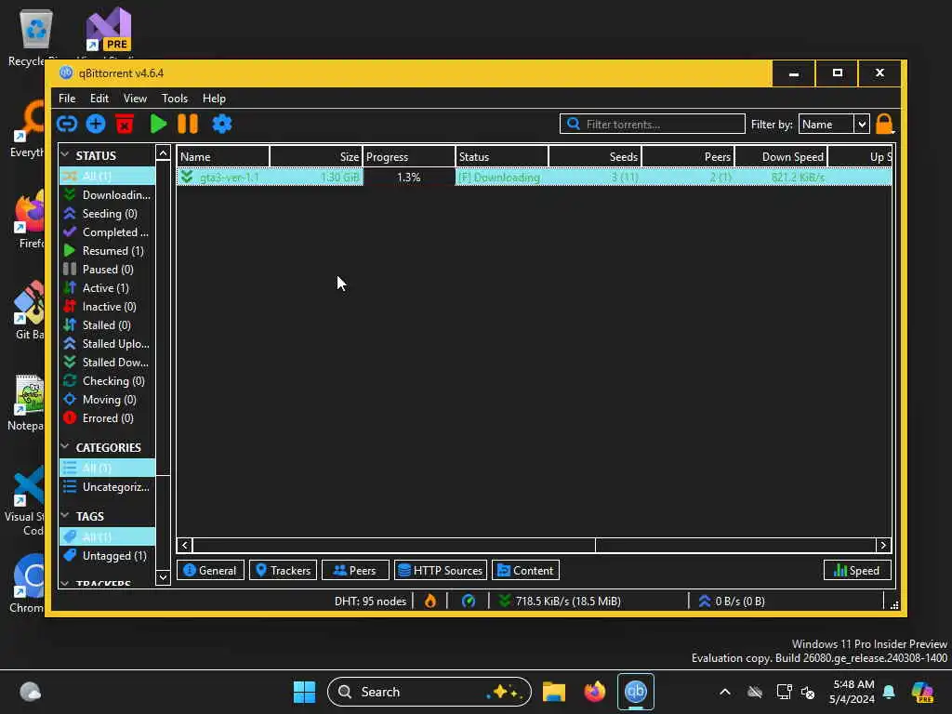Open the Help menu

(x=214, y=99)
